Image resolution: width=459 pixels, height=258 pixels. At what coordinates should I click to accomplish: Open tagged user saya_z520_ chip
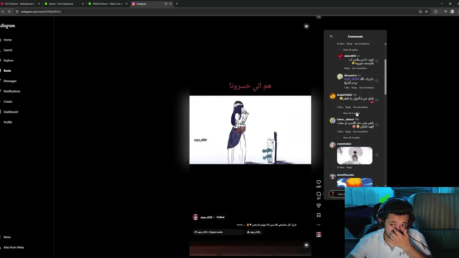tap(254, 232)
